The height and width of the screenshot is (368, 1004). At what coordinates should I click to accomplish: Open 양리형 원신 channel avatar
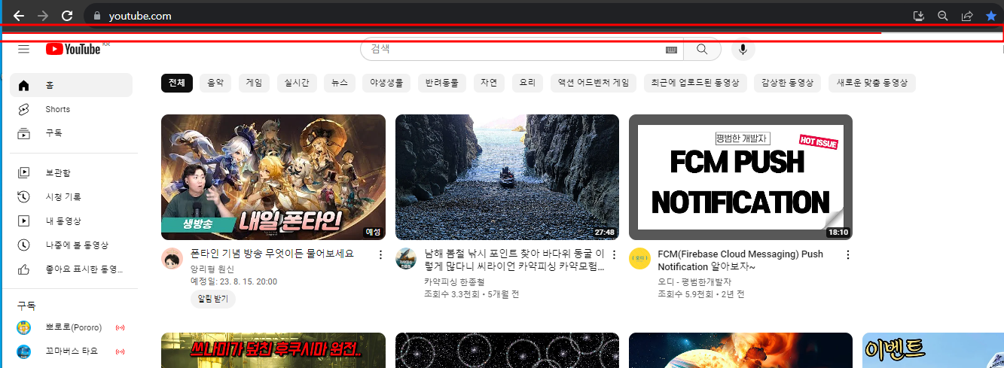[172, 258]
